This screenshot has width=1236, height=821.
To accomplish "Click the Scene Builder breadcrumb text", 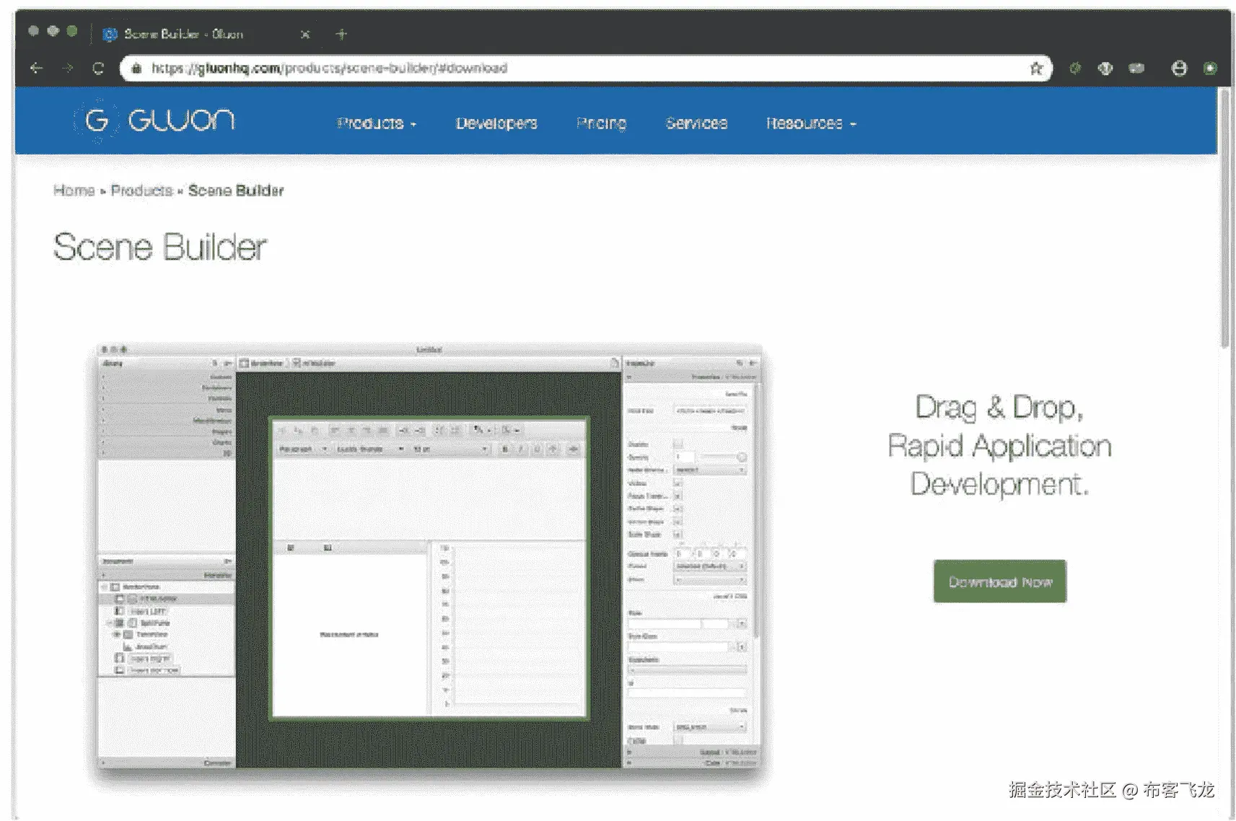I will click(x=236, y=190).
